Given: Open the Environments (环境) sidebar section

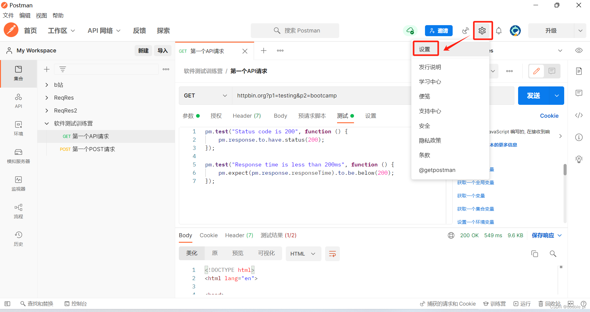Looking at the screenshot, I should pyautogui.click(x=18, y=129).
